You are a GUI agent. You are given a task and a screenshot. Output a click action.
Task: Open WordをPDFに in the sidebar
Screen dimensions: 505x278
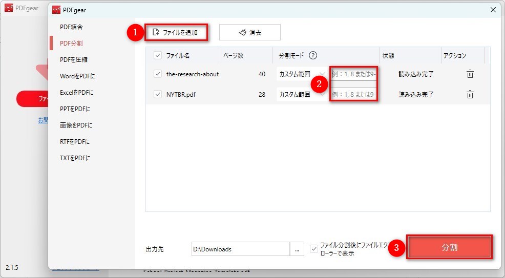77,76
